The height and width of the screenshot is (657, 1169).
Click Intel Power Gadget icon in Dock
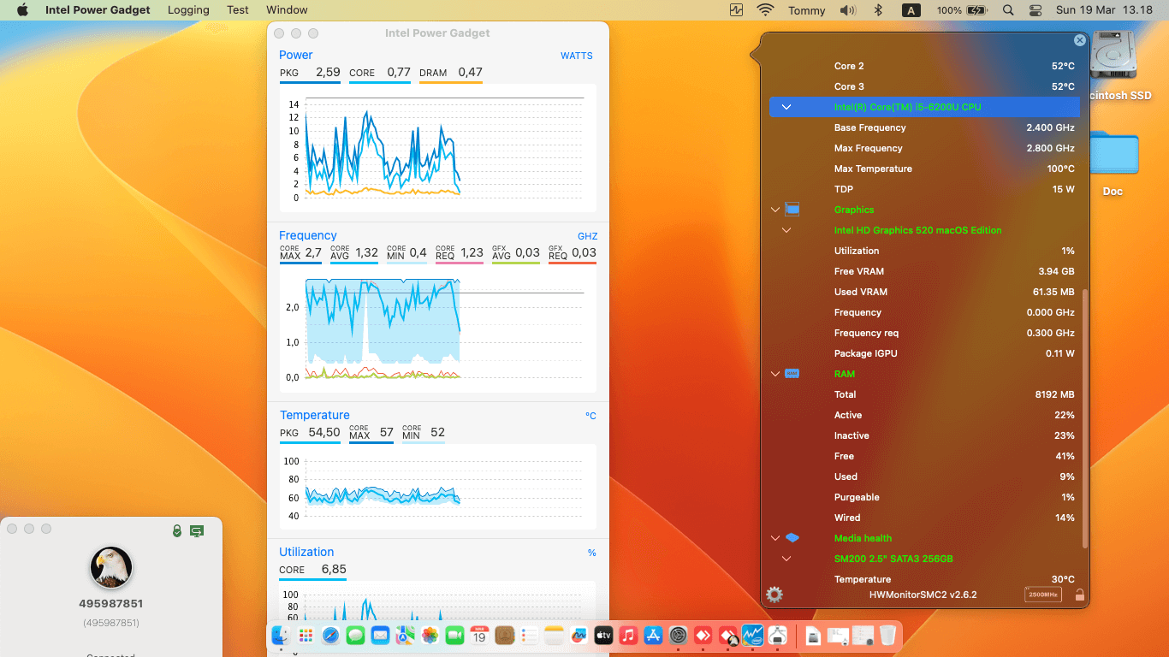(753, 636)
